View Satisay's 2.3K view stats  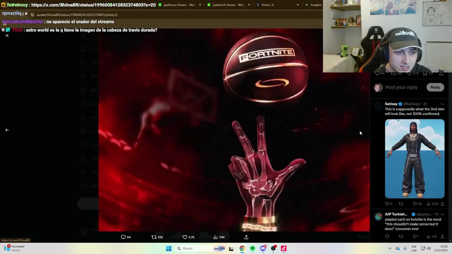(432, 204)
